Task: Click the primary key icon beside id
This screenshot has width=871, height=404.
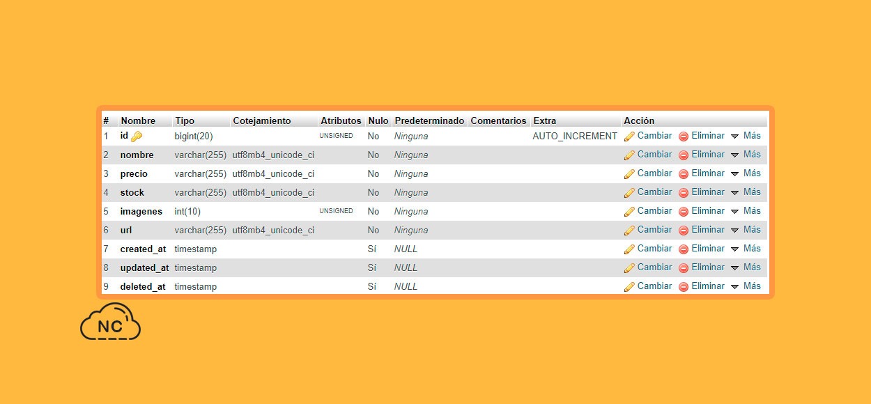Action: [136, 137]
